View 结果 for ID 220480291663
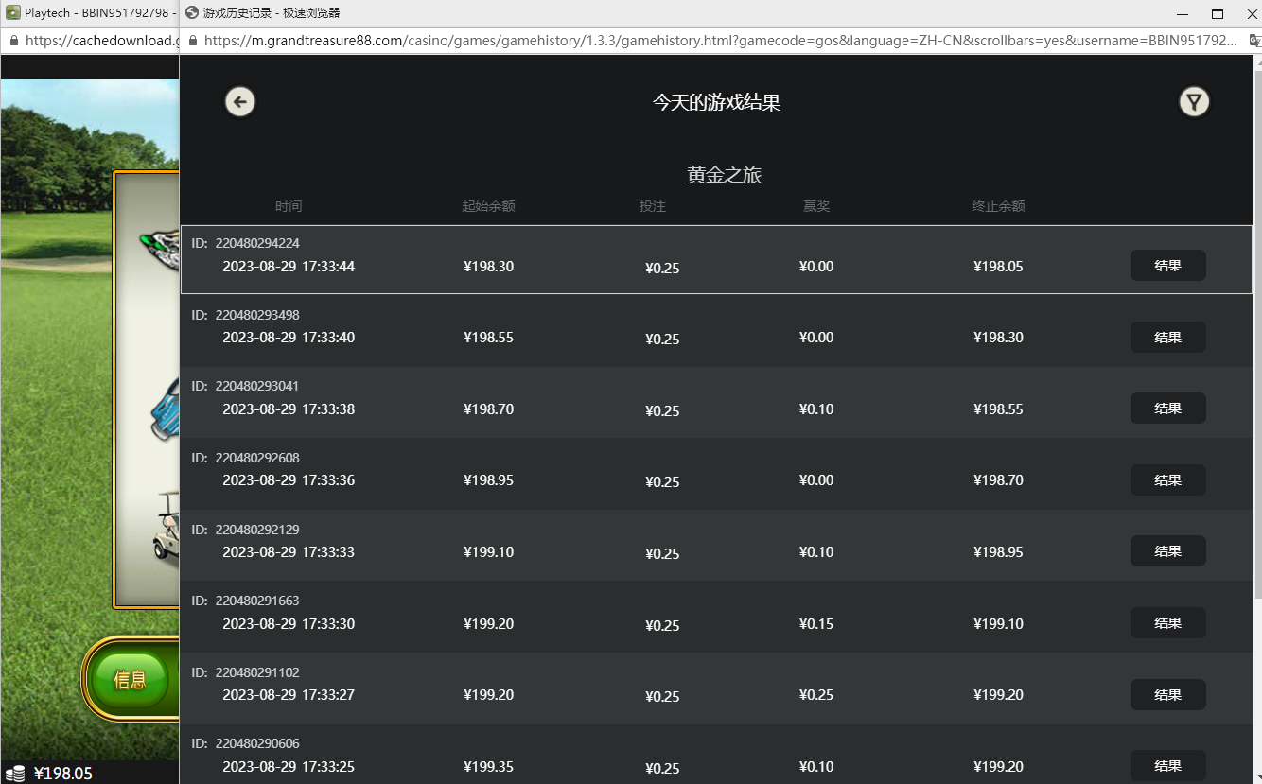1262x784 pixels. (1168, 623)
